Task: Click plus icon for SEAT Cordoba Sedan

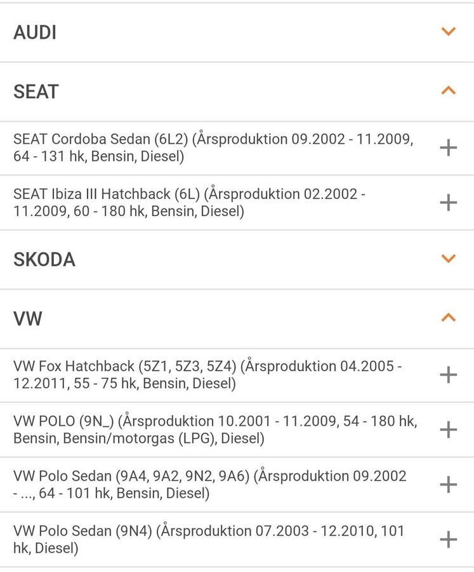Action: [x=448, y=147]
